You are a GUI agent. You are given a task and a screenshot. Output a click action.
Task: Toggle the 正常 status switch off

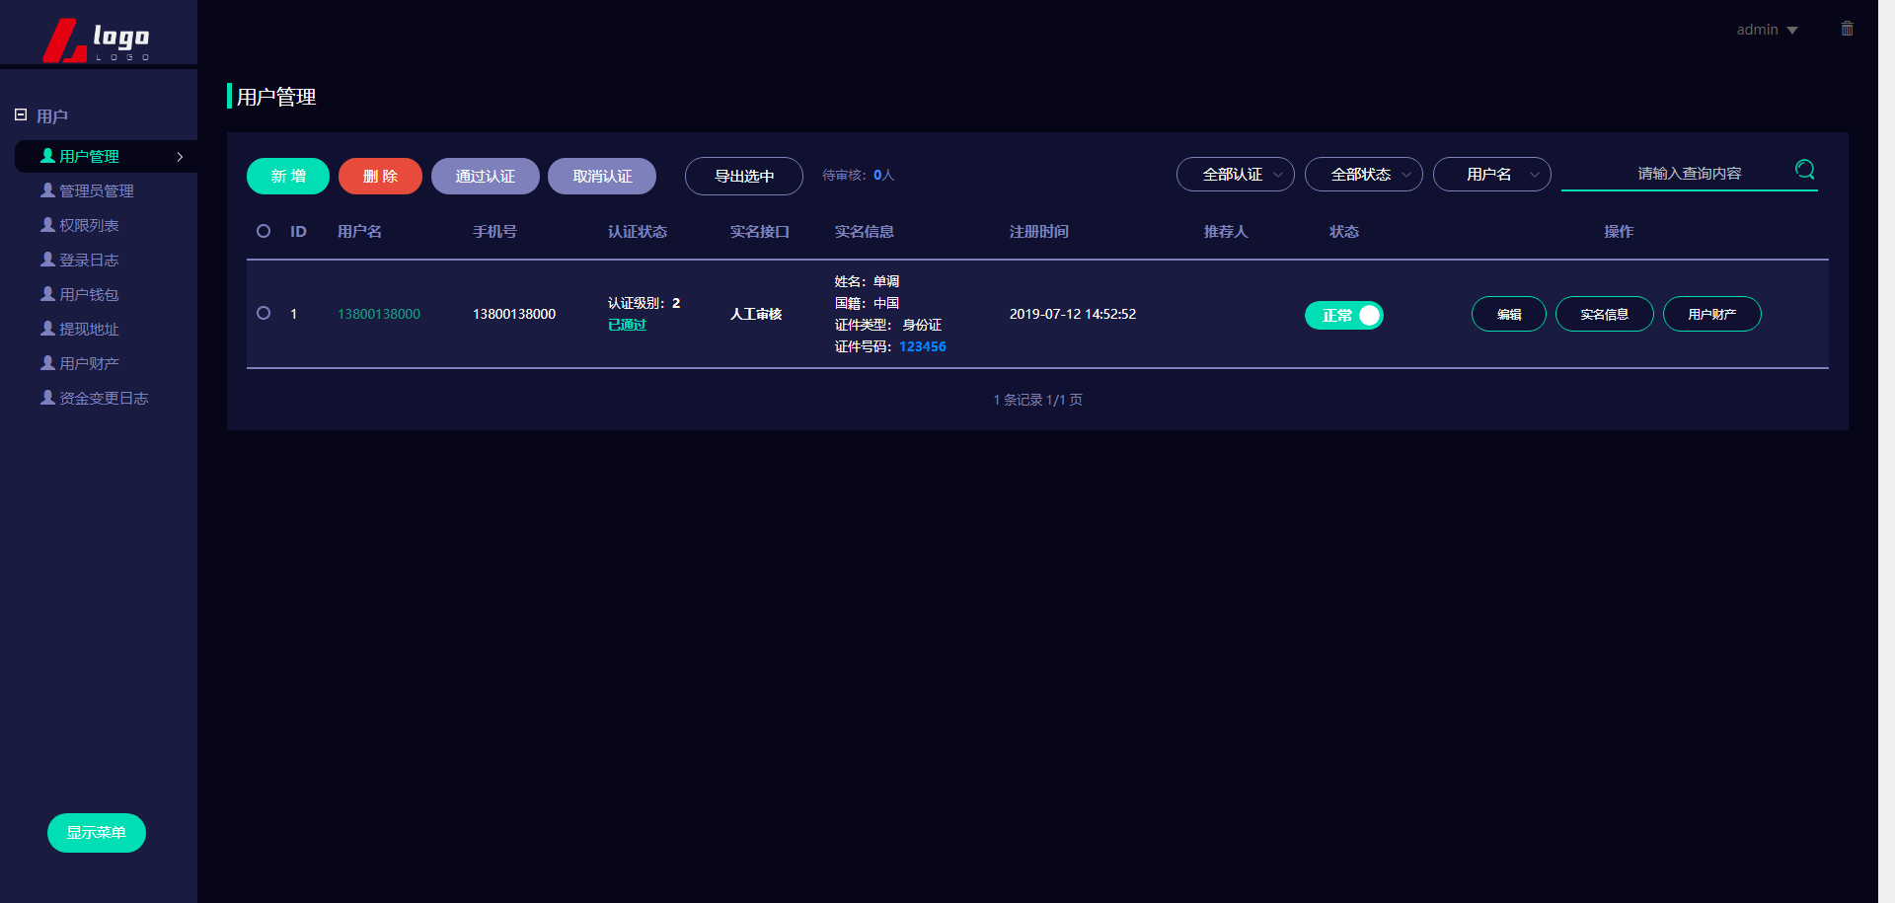coord(1344,315)
